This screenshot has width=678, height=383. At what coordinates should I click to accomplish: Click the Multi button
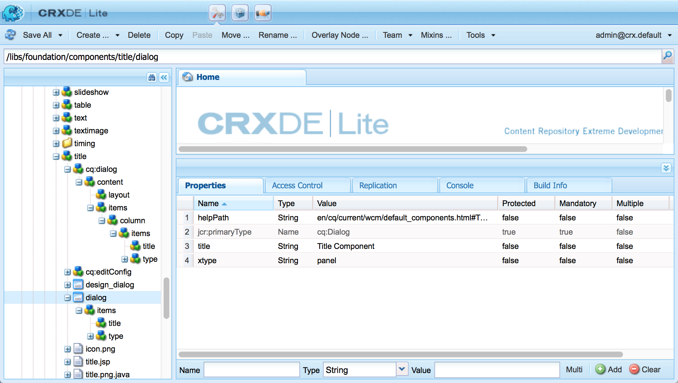(x=574, y=369)
